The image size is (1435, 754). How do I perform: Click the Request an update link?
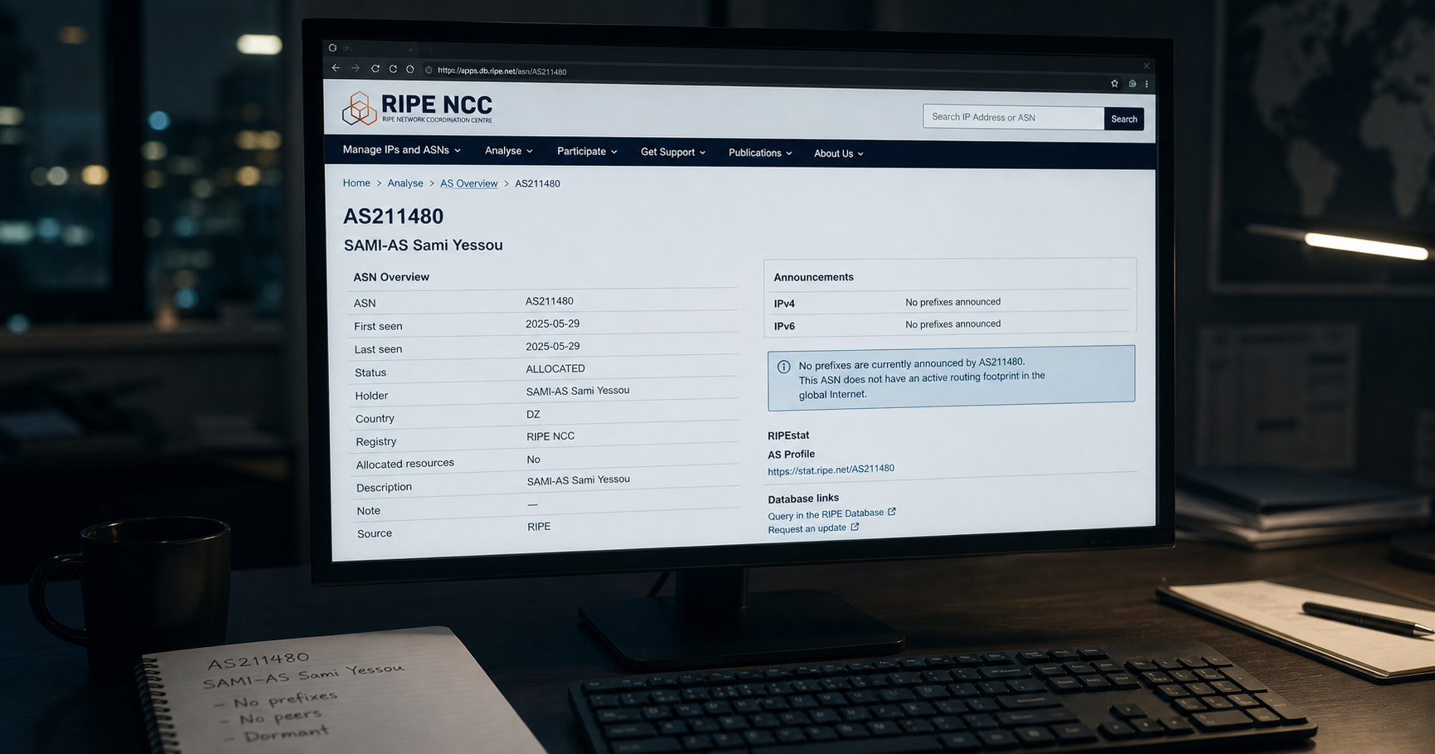click(x=807, y=528)
